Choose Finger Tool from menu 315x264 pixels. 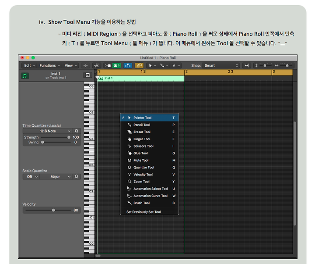(x=149, y=139)
